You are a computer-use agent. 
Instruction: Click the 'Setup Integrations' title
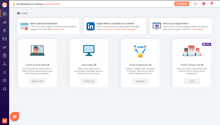pyautogui.click(x=139, y=65)
